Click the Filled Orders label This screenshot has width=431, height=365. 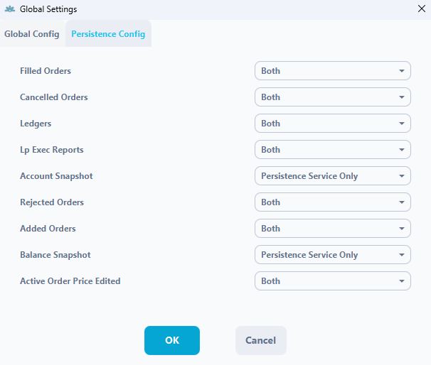tap(46, 71)
